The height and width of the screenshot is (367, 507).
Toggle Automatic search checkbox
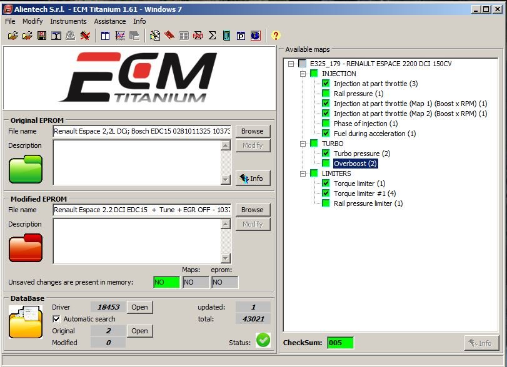[56, 319]
